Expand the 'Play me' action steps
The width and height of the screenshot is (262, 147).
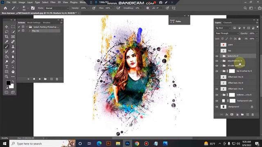(x=30, y=31)
